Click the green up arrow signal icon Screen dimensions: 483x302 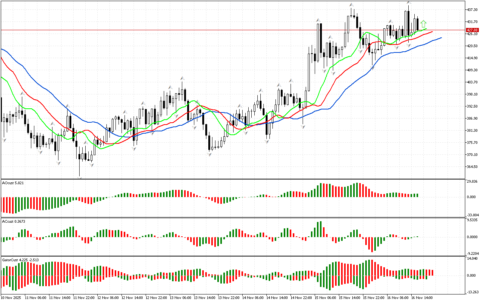pos(423,24)
